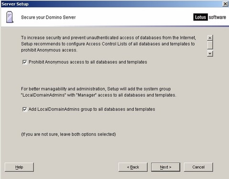Open Help for server setup
This screenshot has height=179, width=229.
(19, 167)
